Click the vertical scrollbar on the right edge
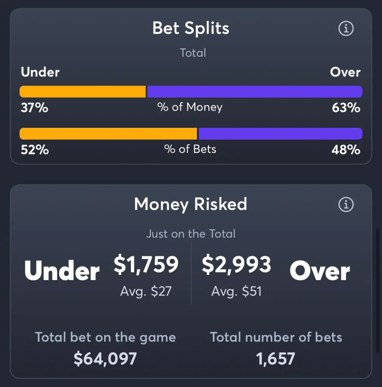The image size is (382, 387). [378, 291]
